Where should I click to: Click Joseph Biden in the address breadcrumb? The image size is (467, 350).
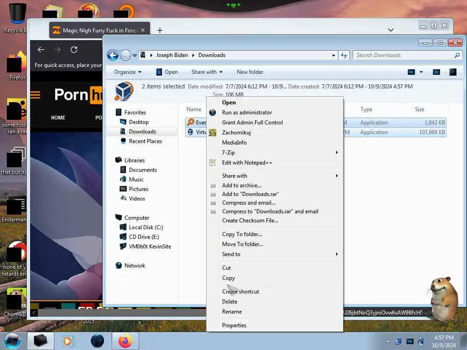172,55
